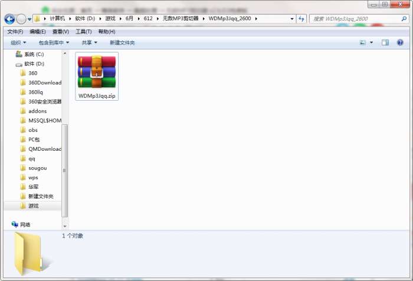Click the large folder icon in details pane

[29, 253]
